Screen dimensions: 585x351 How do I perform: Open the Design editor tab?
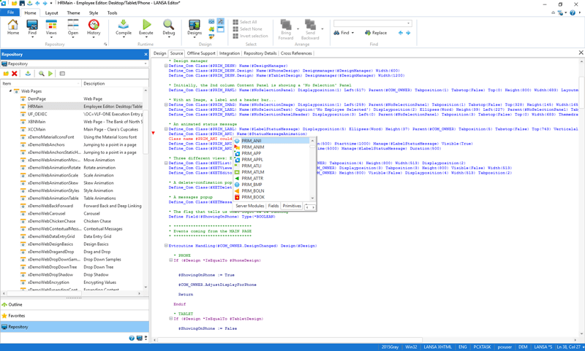pos(160,53)
